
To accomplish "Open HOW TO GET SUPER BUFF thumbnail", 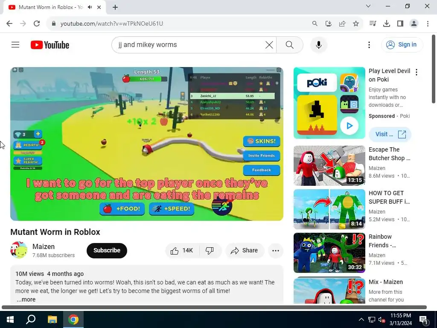I will 329,209.
